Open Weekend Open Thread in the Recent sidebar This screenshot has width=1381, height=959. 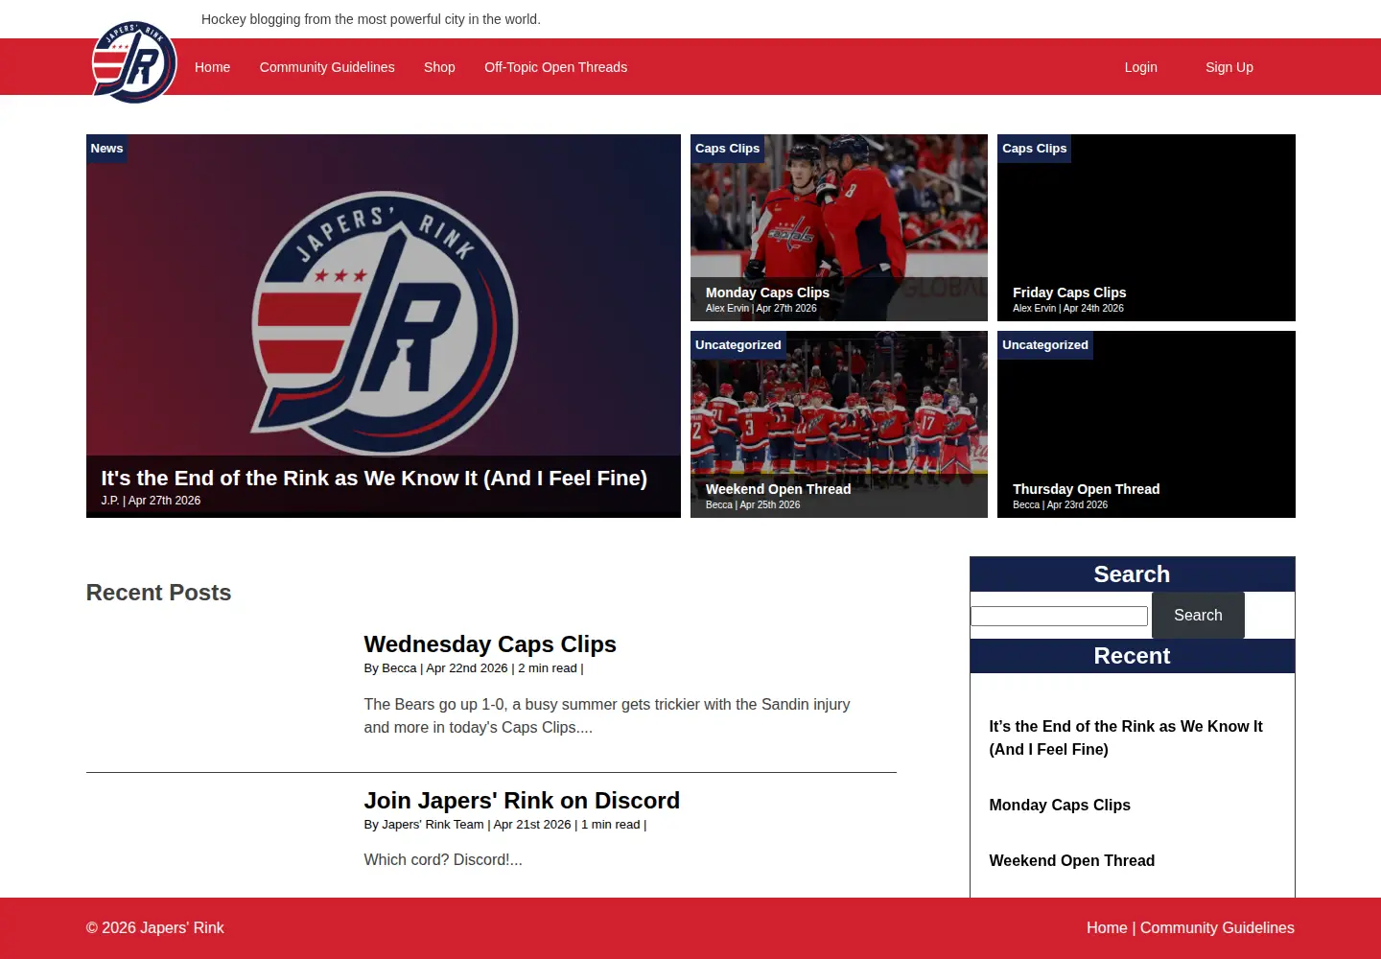tap(1071, 860)
